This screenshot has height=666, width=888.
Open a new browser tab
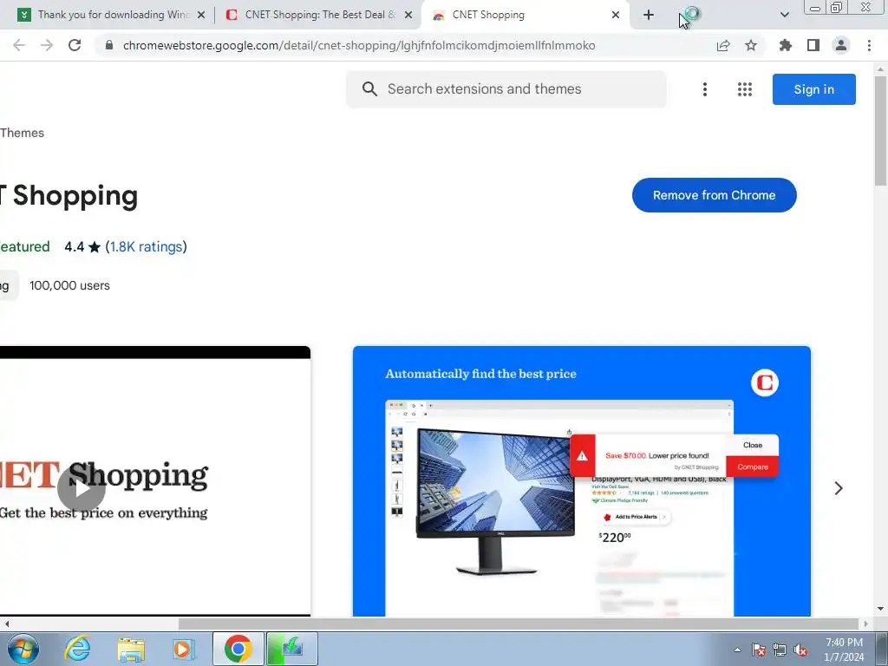[649, 15]
